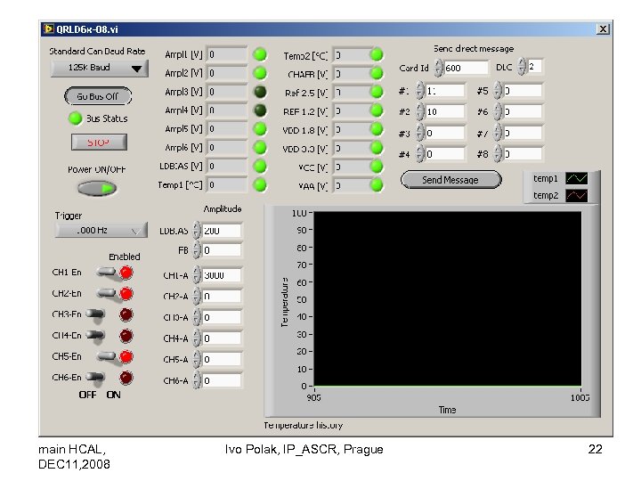The height and width of the screenshot is (481, 641).
Task: Click the CHAFR status LED
Action: click(x=377, y=73)
